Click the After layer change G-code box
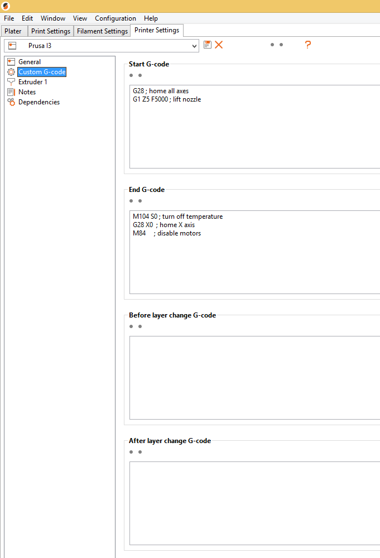Screen dimensions: 380x558 255,503
